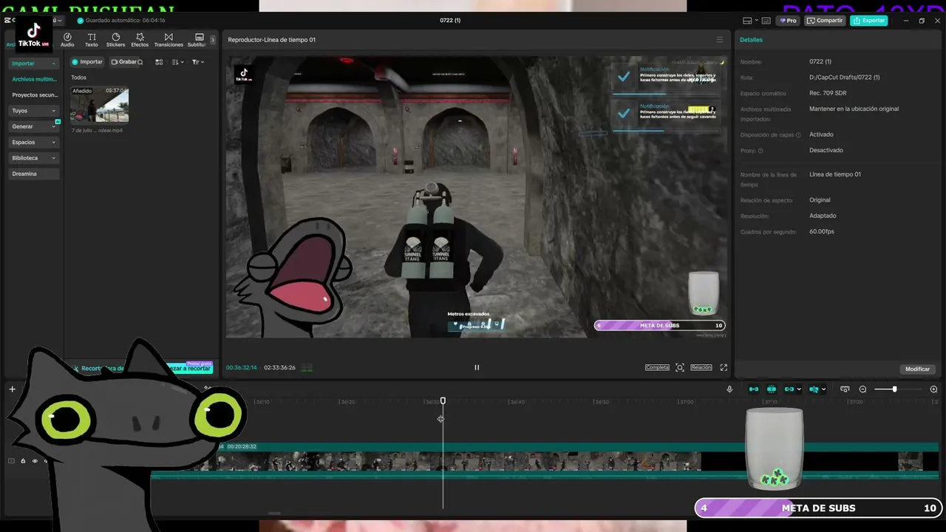
Task: Expand the Tuyos section
Action: coord(34,111)
